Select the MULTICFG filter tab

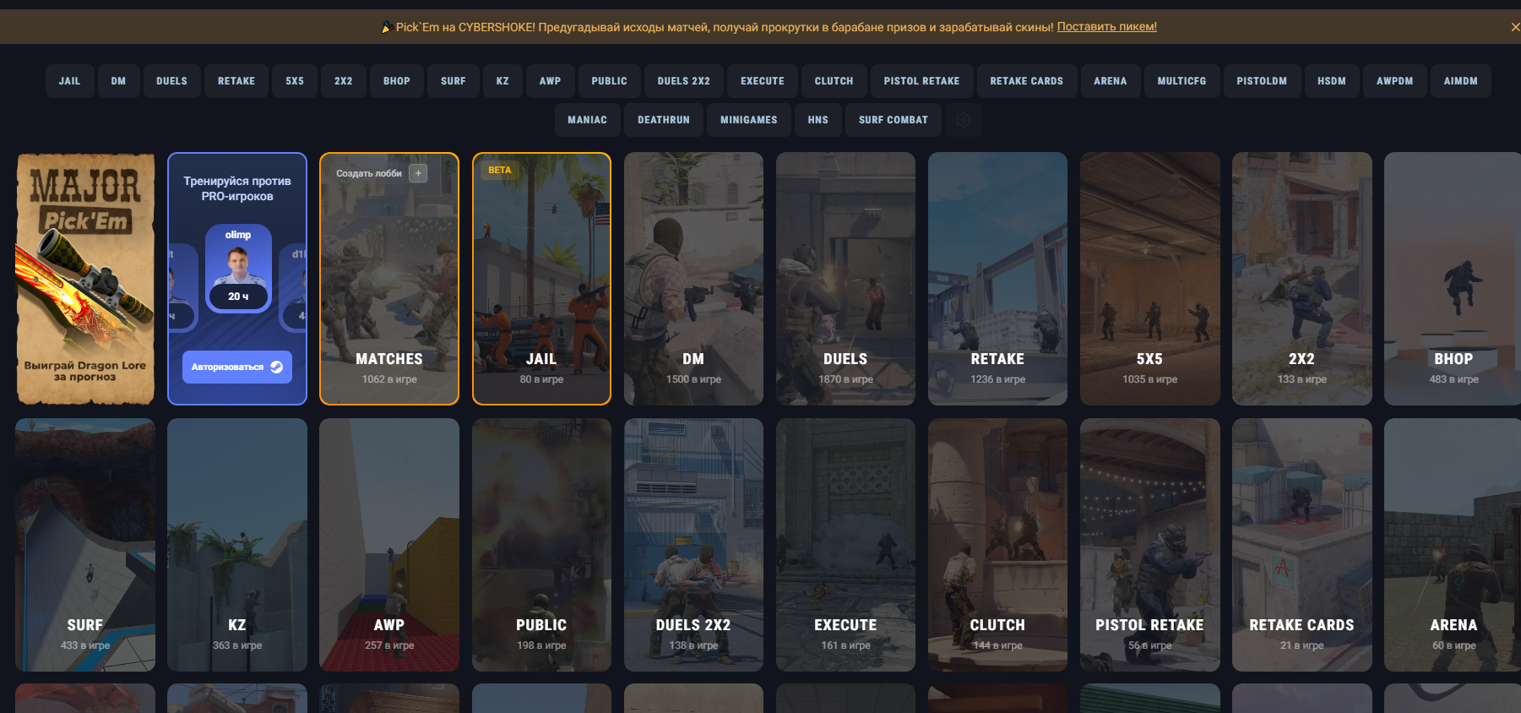tap(1181, 81)
